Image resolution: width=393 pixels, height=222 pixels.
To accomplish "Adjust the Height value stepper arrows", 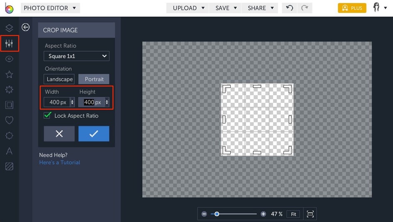I will pos(107,102).
